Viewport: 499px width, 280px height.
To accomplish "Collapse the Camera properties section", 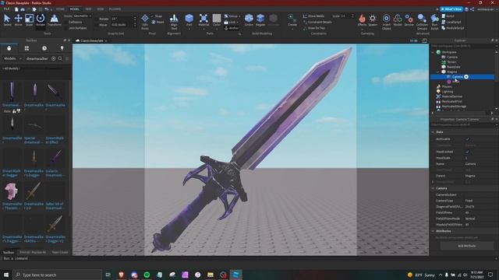I will coord(433,188).
